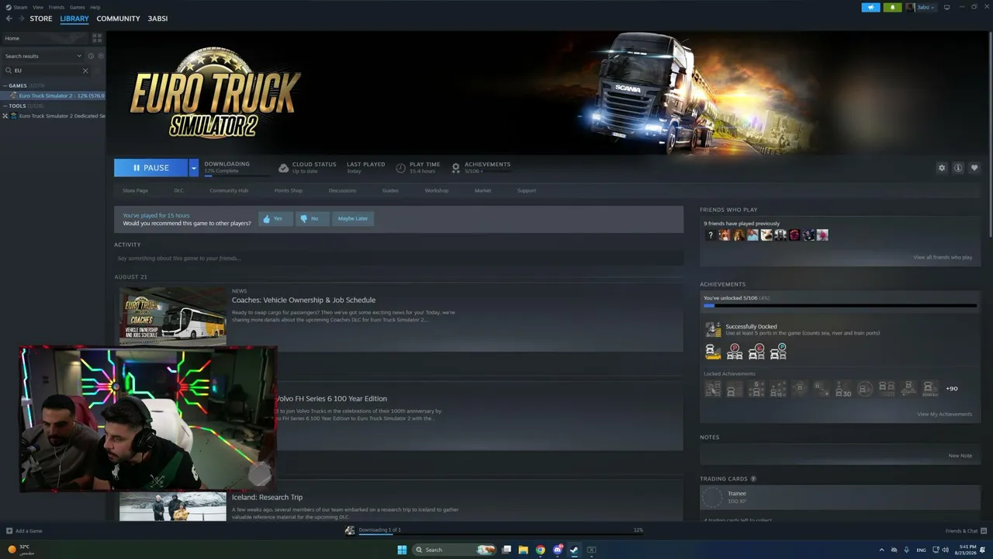The height and width of the screenshot is (559, 993).
Task: Open the Workshop link
Action: [436, 190]
